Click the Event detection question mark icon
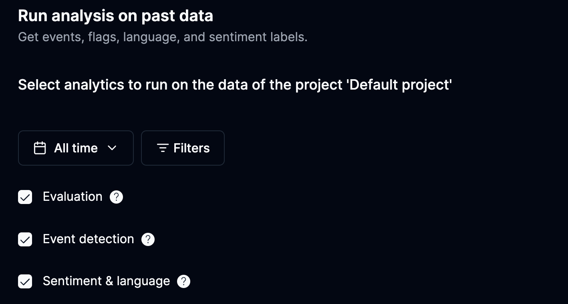Viewport: 568px width, 304px height. [148, 239]
